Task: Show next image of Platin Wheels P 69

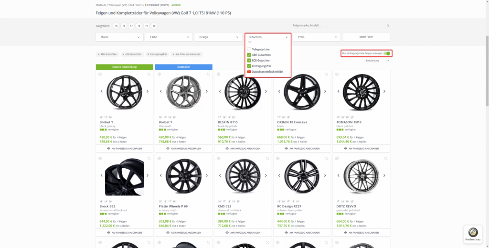Action: [x=206, y=175]
